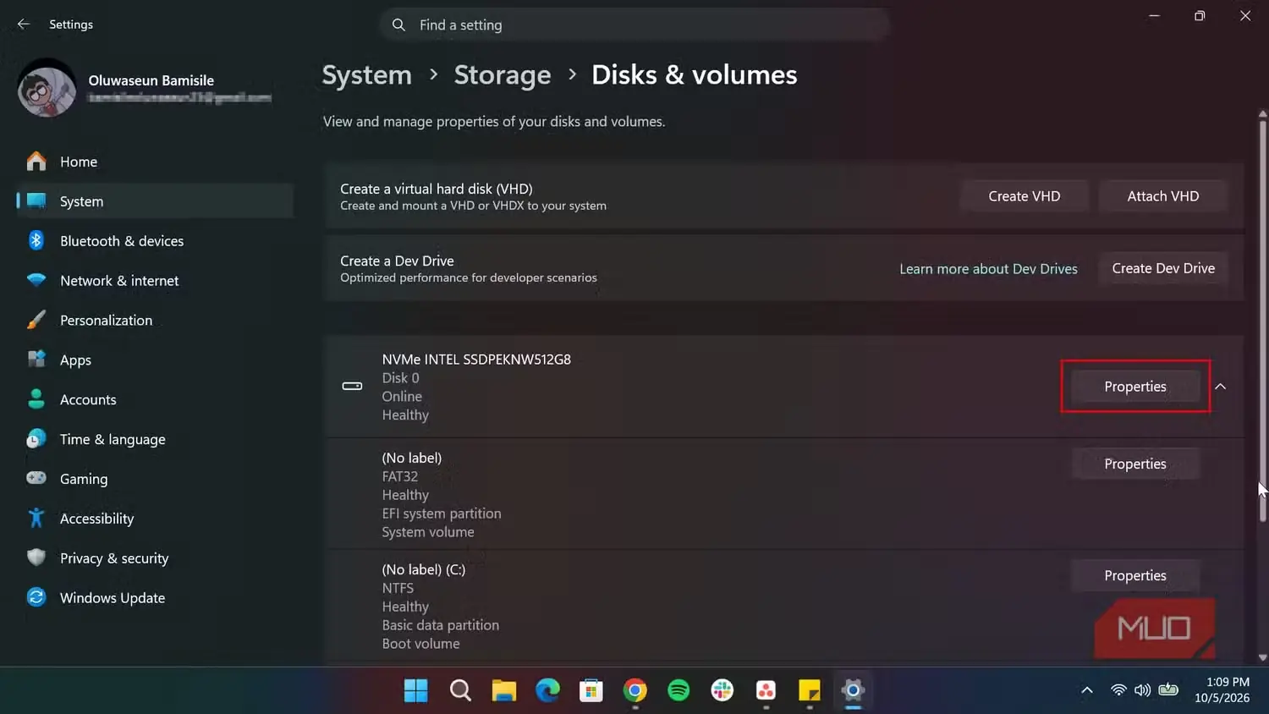Launch Google Chrome from taskbar
This screenshot has width=1269, height=714.
pyautogui.click(x=635, y=691)
